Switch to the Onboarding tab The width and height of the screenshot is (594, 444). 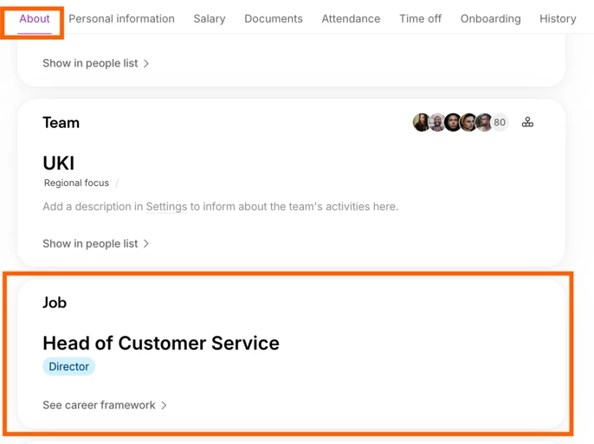[x=491, y=19]
